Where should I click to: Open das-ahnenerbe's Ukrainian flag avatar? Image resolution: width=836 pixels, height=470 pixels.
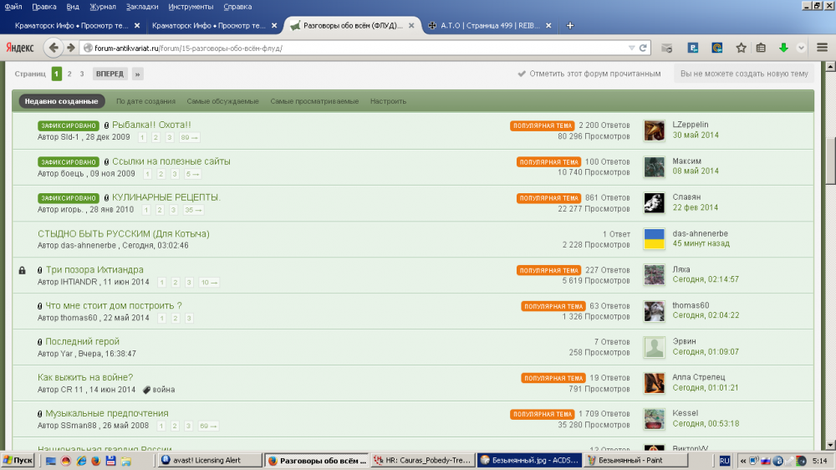pos(655,239)
